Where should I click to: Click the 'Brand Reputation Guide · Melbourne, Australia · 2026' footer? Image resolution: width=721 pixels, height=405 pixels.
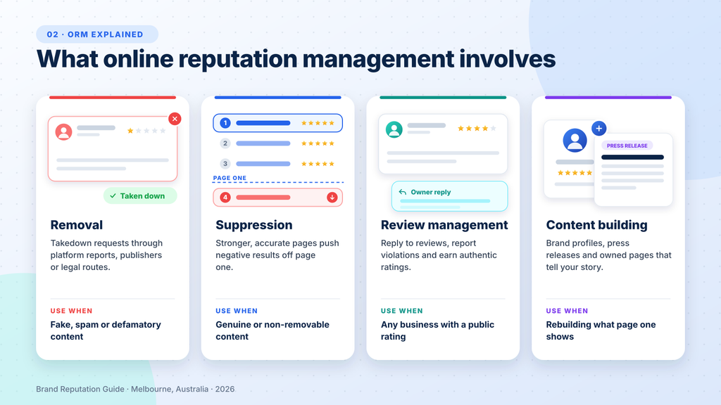135,389
